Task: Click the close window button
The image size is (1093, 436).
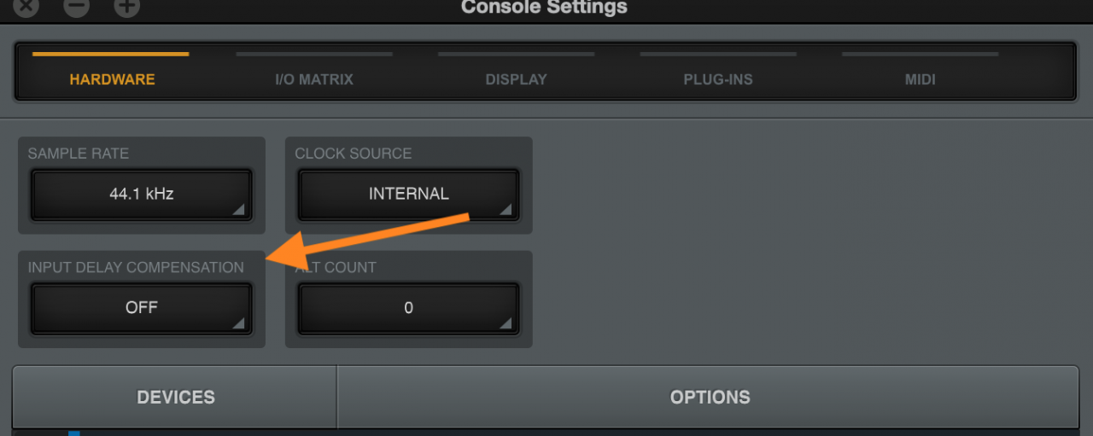Action: [26, 7]
